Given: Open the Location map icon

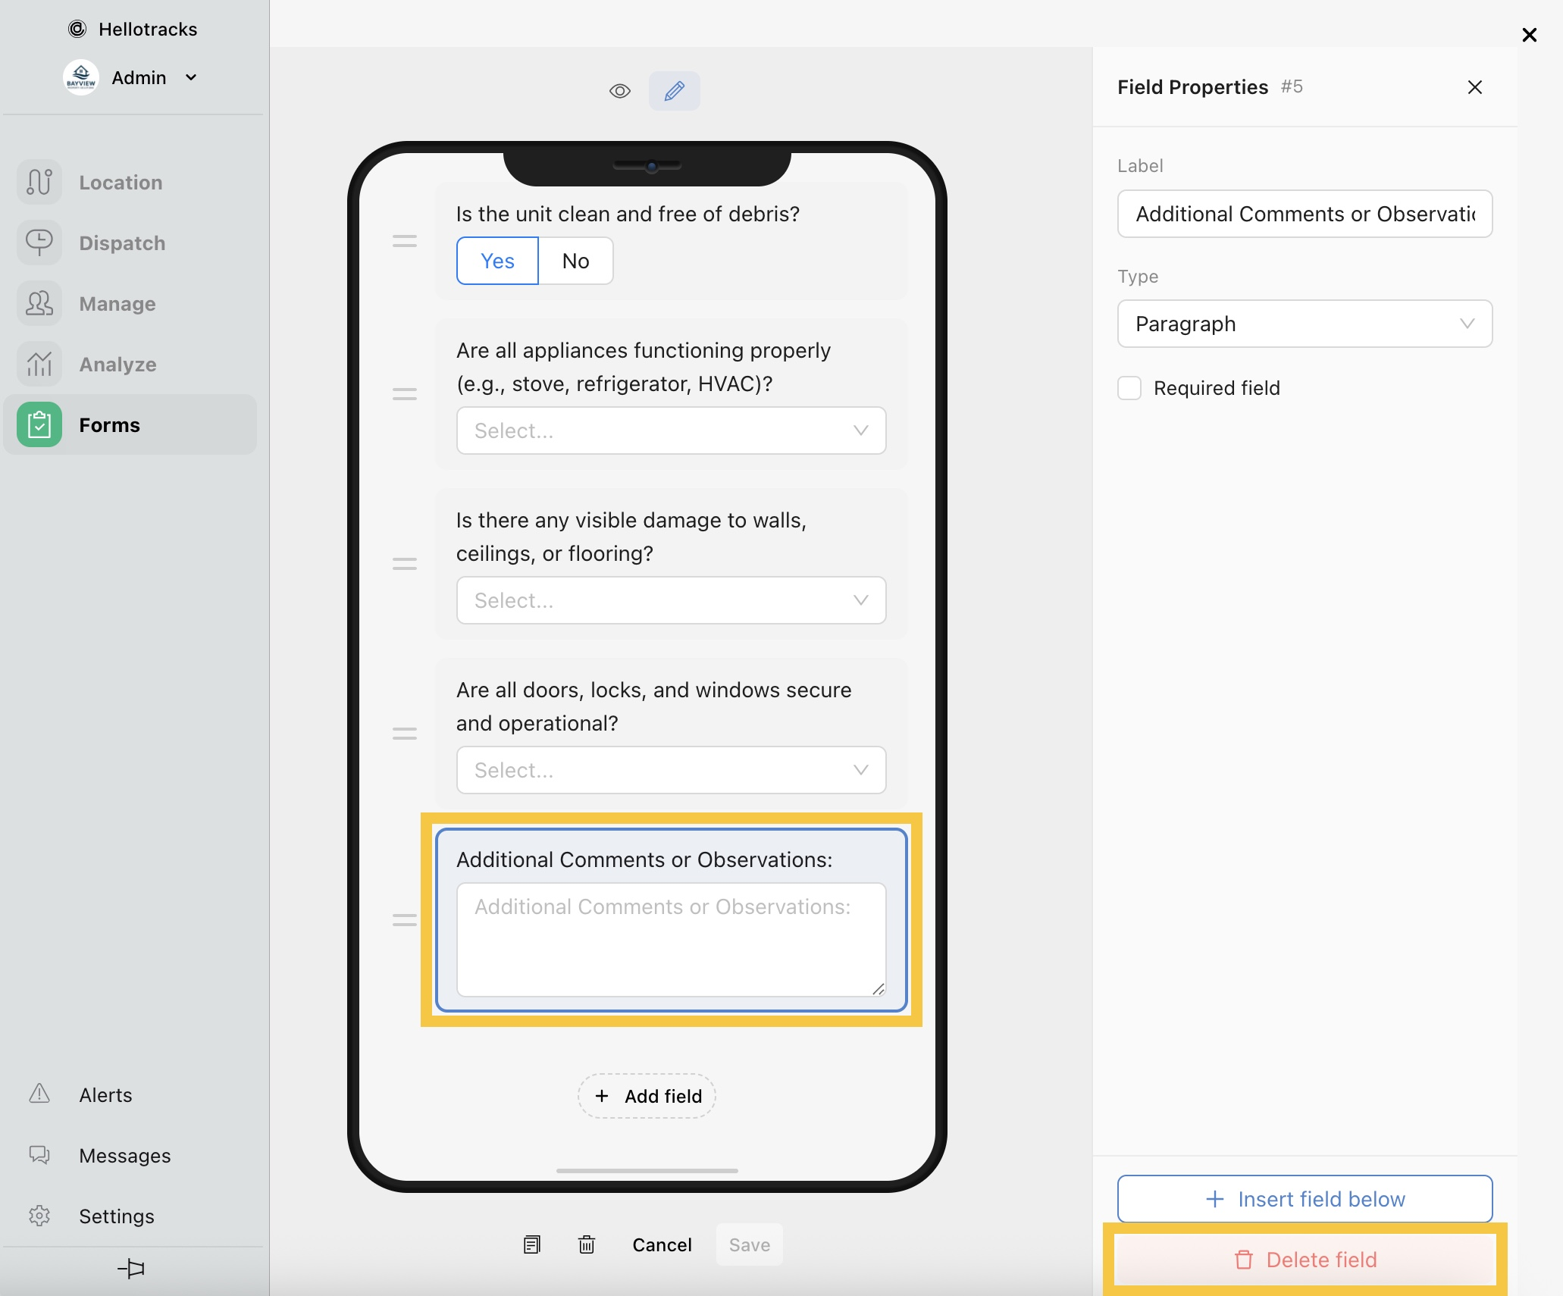Looking at the screenshot, I should (39, 182).
